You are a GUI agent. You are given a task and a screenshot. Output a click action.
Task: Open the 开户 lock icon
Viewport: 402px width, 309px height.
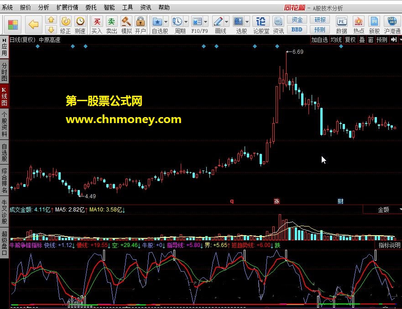coord(141,21)
